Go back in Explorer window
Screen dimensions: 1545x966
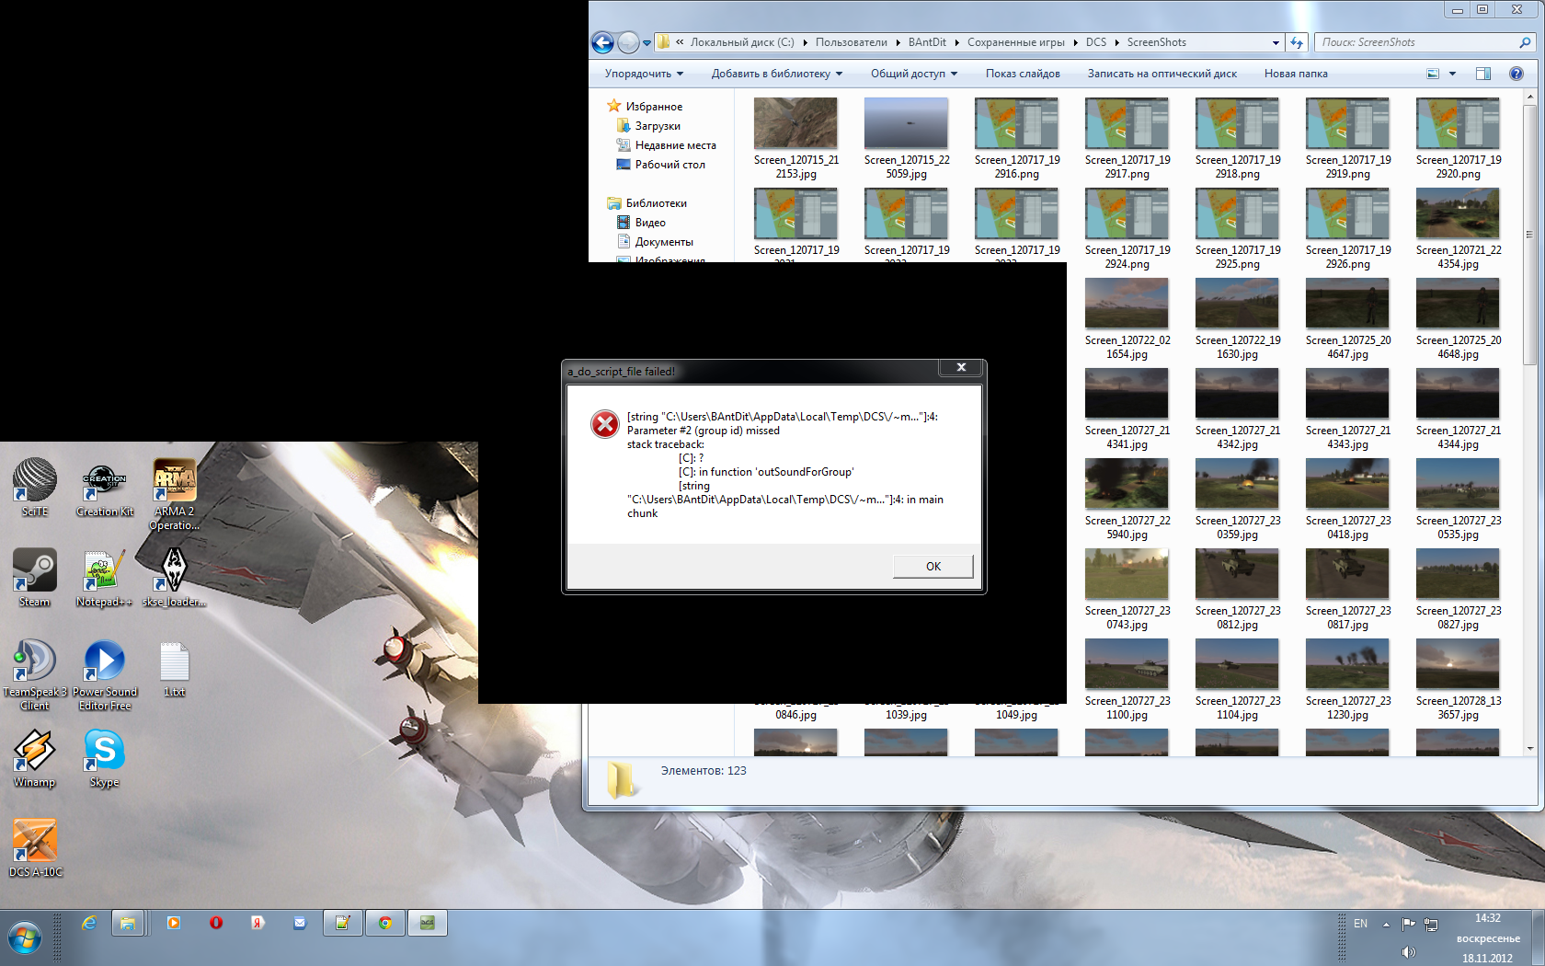coord(602,42)
